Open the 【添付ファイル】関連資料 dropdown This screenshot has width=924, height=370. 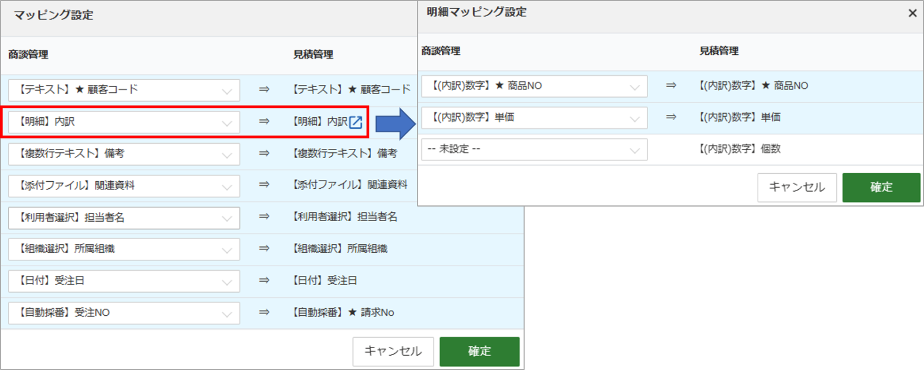(124, 186)
